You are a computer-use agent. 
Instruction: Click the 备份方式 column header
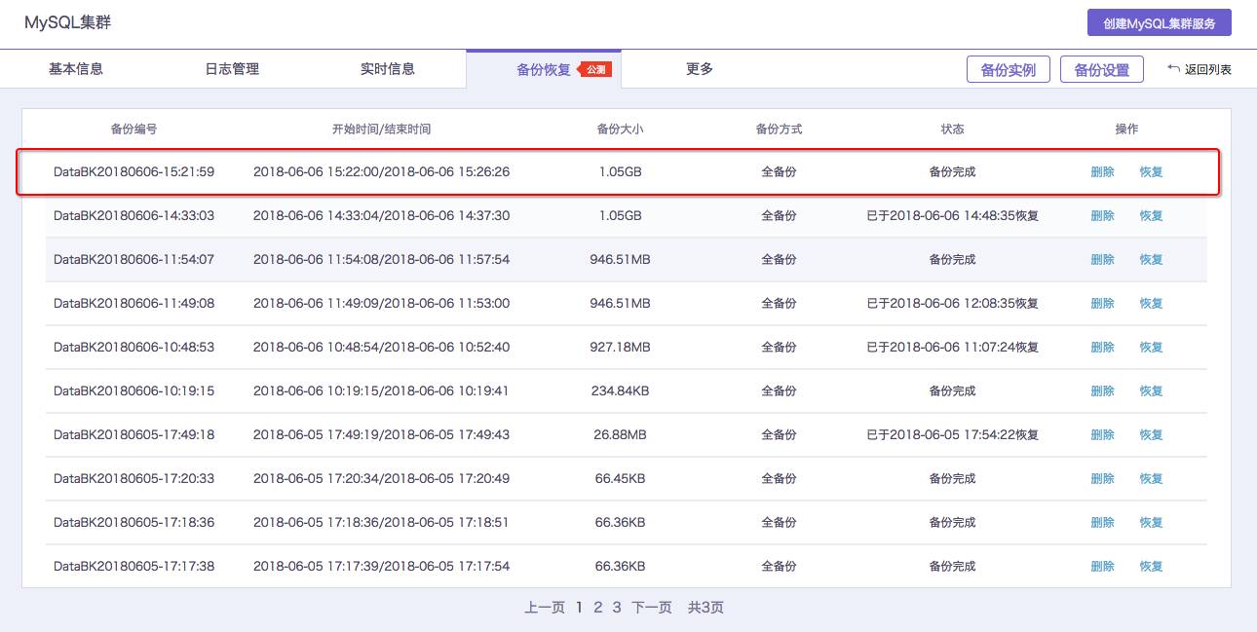point(779,129)
